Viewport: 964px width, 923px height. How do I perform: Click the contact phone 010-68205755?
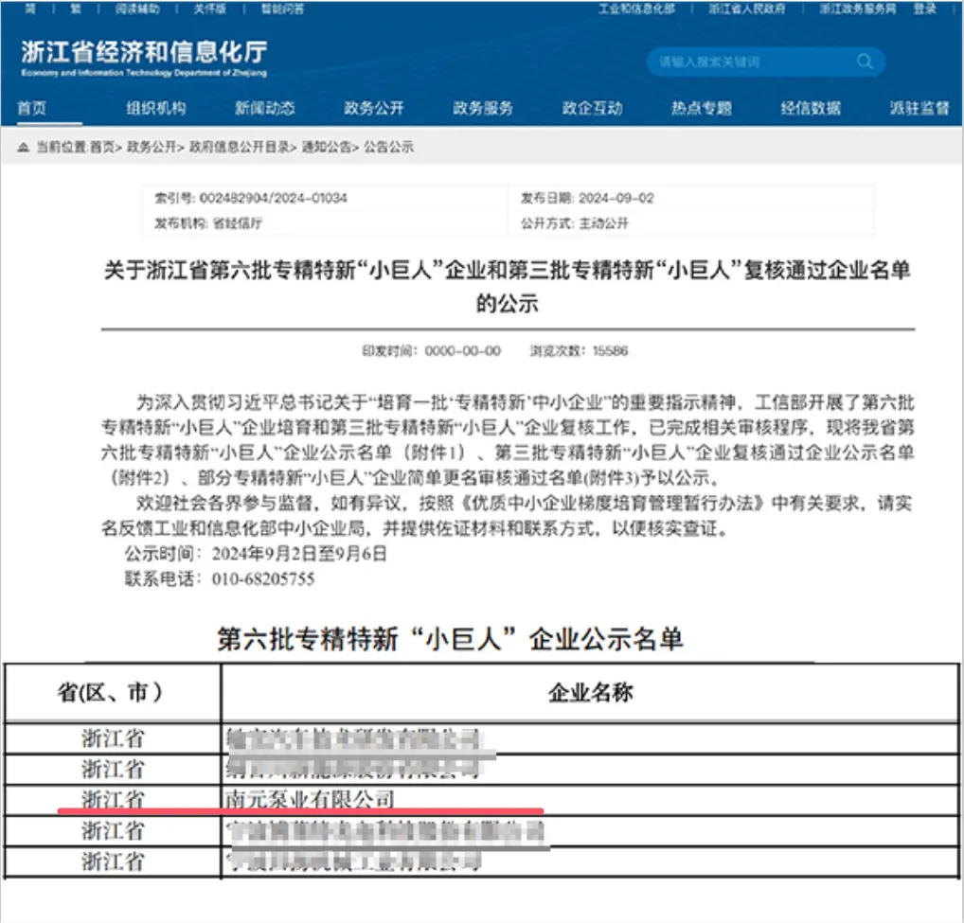[263, 578]
